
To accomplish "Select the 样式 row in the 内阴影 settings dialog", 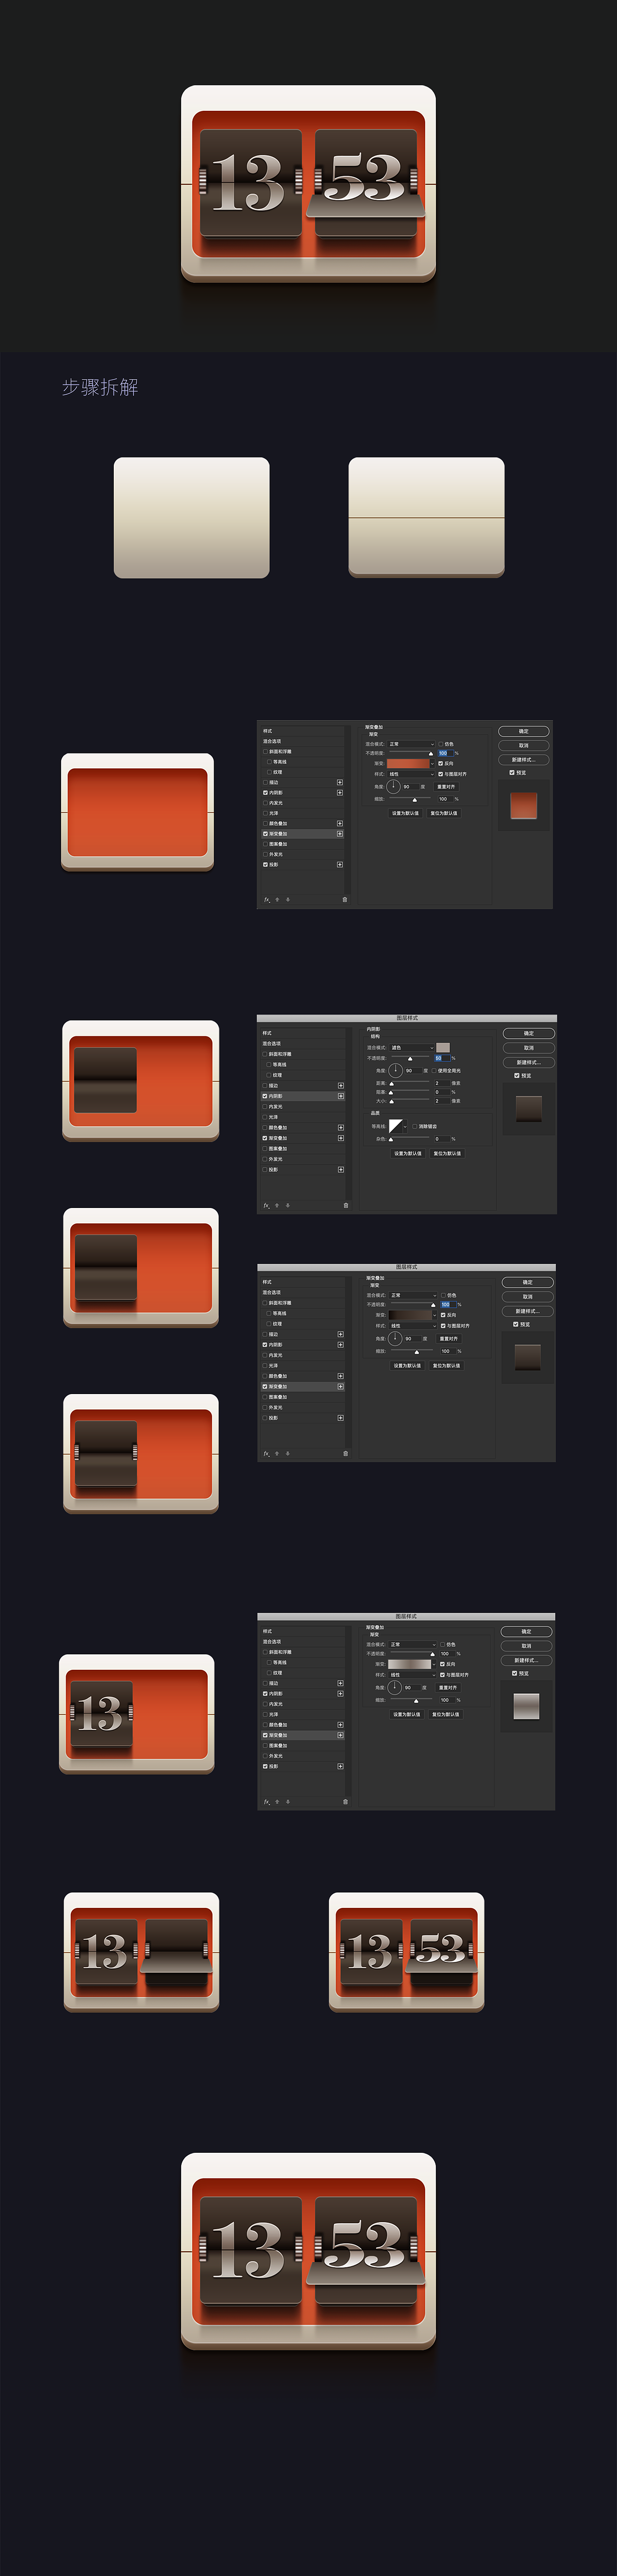I will pos(302,1033).
